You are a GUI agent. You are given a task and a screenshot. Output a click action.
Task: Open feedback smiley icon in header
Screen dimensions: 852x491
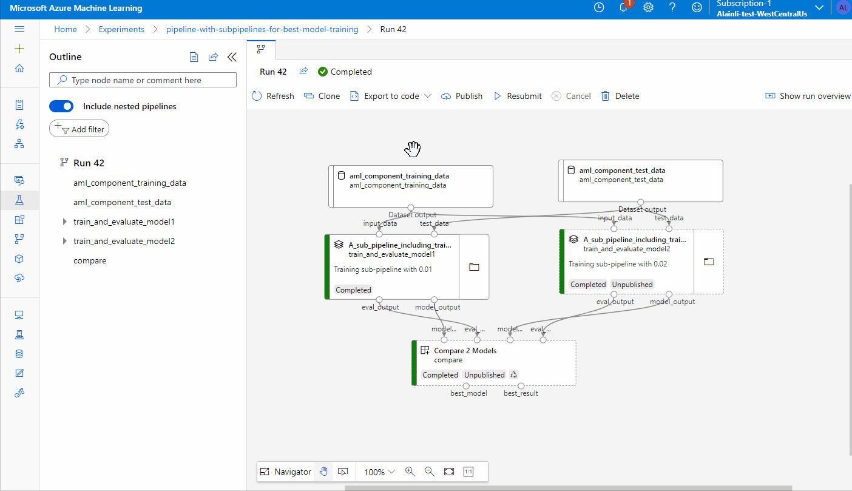click(697, 8)
